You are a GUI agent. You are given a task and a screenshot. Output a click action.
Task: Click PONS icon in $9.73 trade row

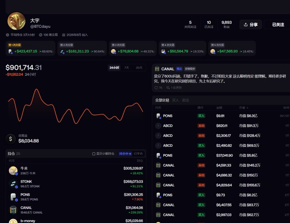pos(158,195)
